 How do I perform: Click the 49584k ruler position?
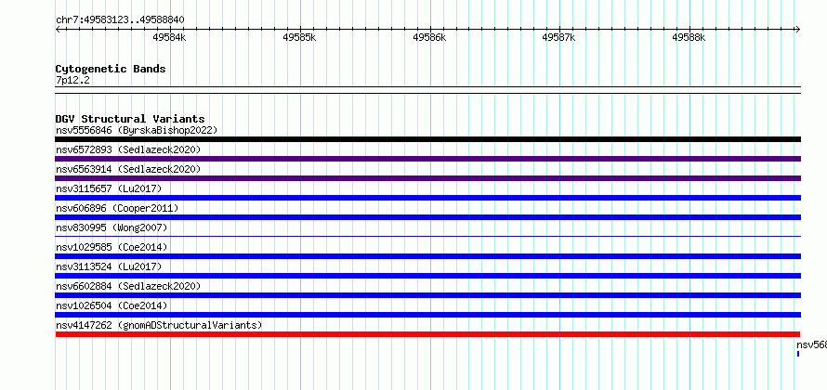click(x=169, y=37)
